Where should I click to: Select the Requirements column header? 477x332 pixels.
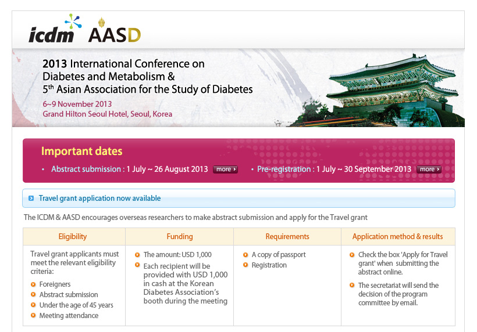click(287, 236)
